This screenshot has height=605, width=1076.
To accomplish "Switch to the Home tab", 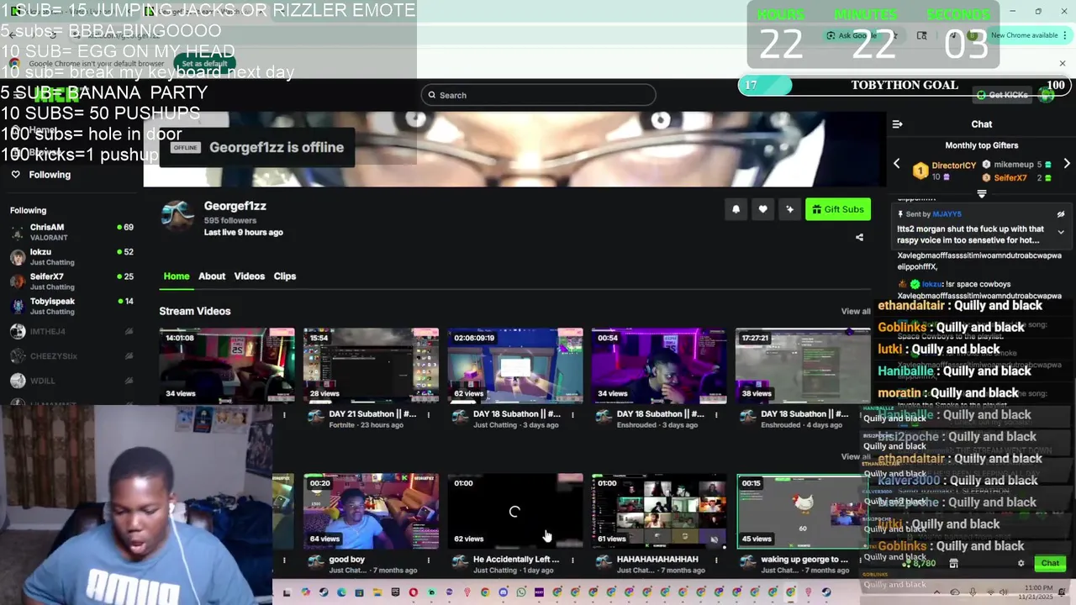I will (x=177, y=276).
